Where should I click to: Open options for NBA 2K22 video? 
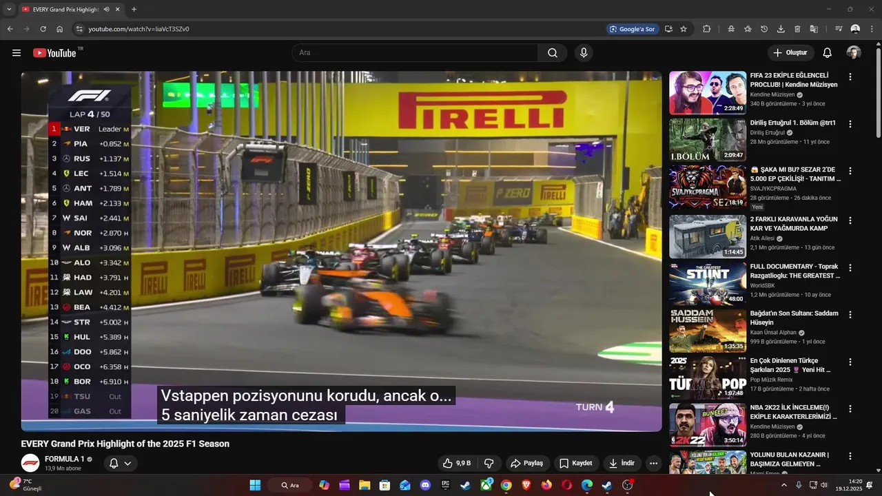coord(850,409)
